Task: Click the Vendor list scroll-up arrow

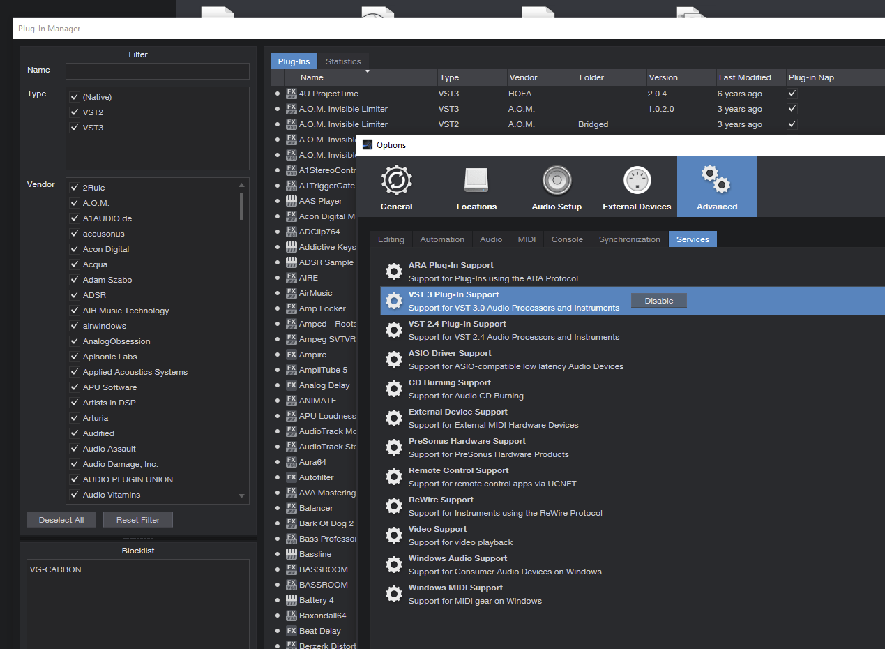Action: point(242,185)
